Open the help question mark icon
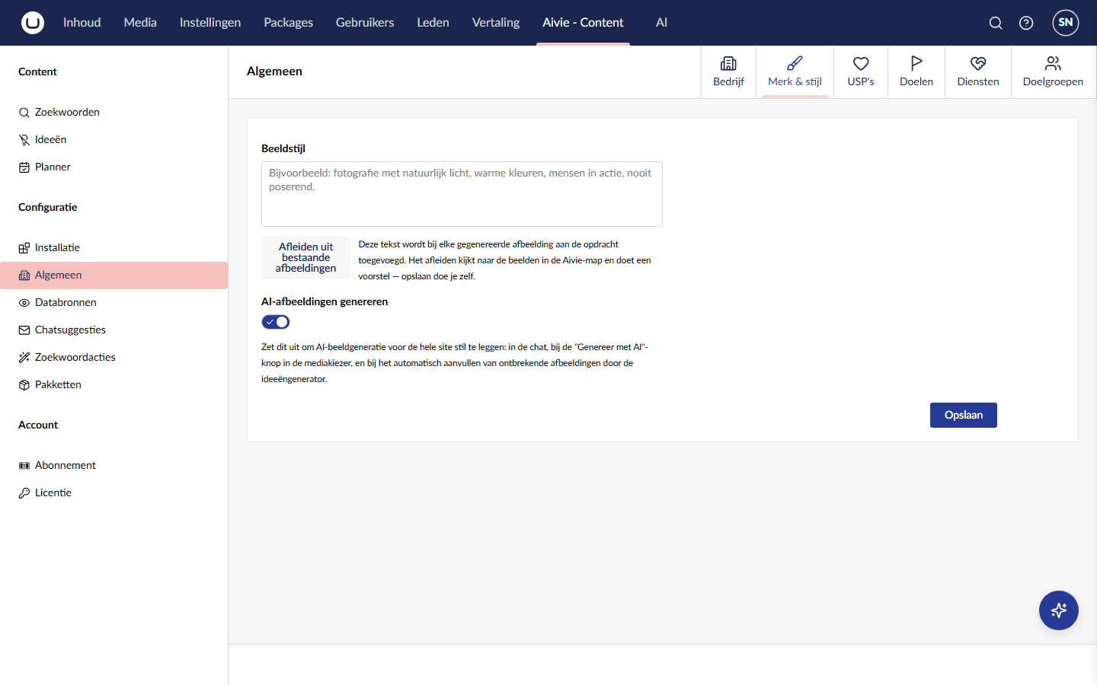Viewport: 1097px width, 685px height. click(1026, 23)
